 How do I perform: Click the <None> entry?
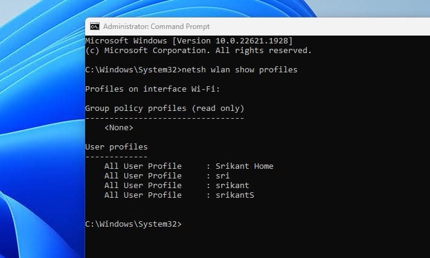point(119,128)
